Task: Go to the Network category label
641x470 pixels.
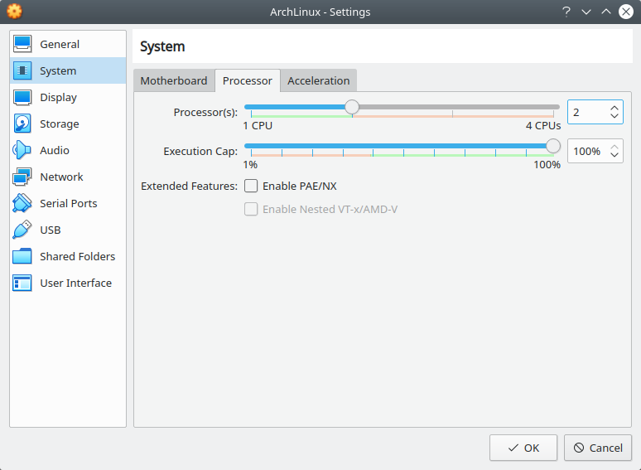Action: click(62, 177)
